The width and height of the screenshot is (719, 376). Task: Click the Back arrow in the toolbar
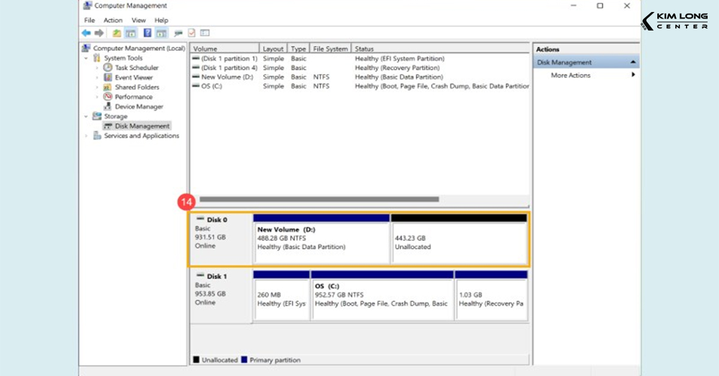(x=86, y=33)
